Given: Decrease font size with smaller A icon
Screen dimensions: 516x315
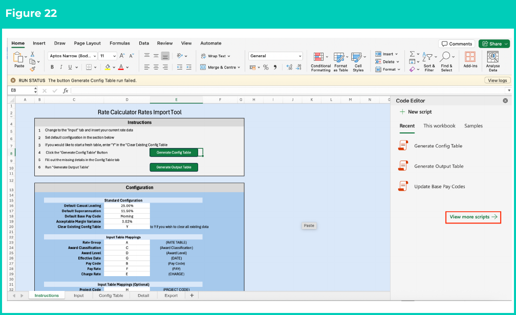Looking at the screenshot, I should (131, 56).
